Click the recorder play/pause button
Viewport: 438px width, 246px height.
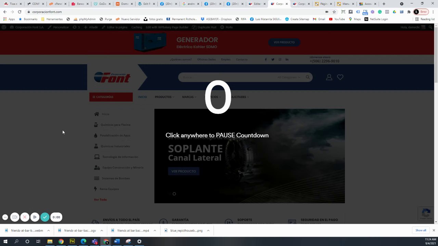point(35,217)
